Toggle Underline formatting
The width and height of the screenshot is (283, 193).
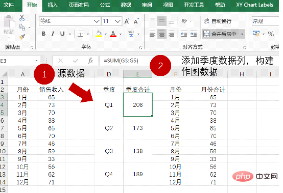pyautogui.click(x=62, y=34)
